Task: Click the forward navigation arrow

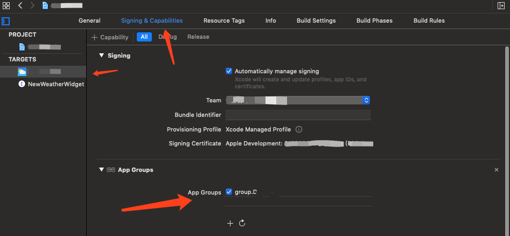Action: tap(32, 5)
